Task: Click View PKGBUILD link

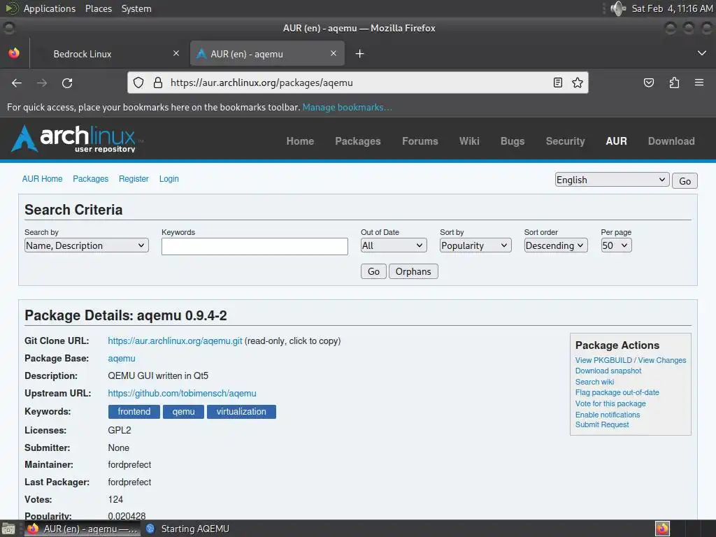Action: tap(603, 360)
